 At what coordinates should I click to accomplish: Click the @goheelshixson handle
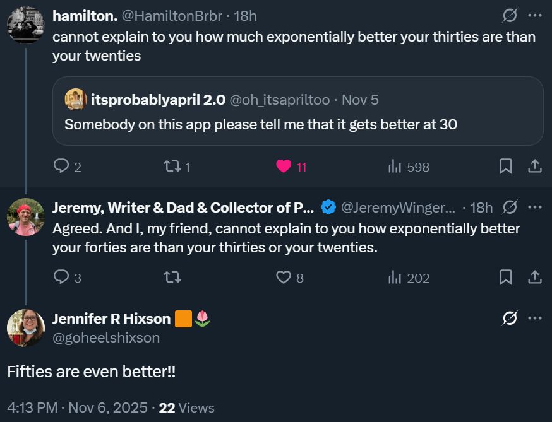tap(106, 337)
